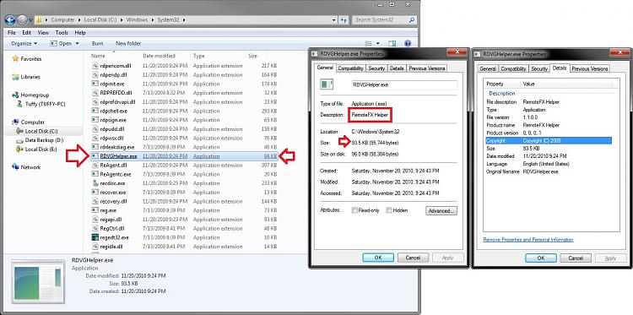Open the Help question mark icon

coord(408,43)
